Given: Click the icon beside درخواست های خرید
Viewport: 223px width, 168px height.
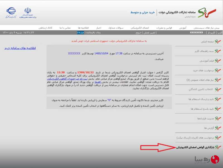Looking at the screenshot, I should click(x=218, y=70).
